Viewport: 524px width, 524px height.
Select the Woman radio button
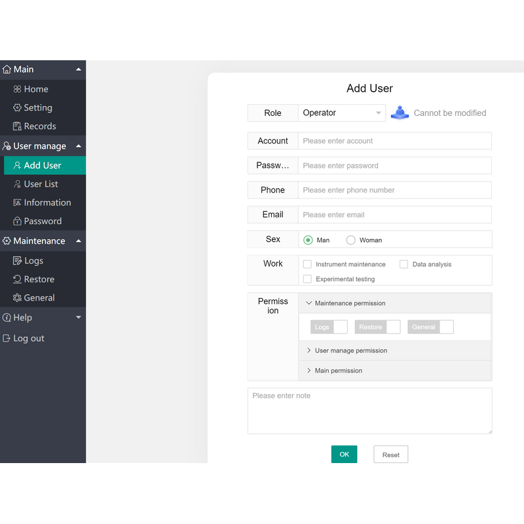coord(350,240)
